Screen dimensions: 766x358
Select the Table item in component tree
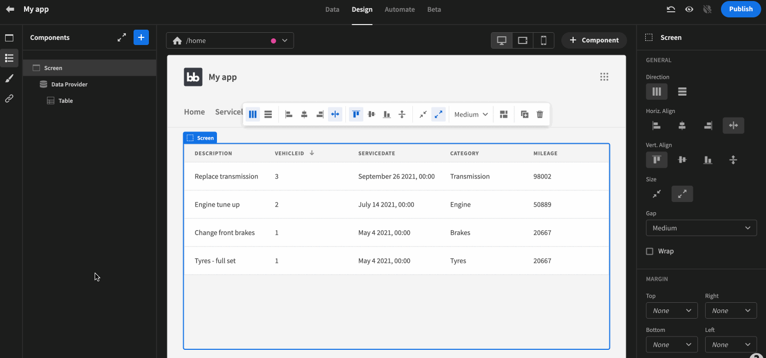tap(65, 101)
